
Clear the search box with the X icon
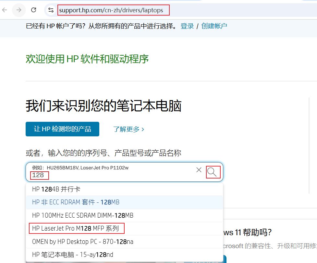(199, 170)
